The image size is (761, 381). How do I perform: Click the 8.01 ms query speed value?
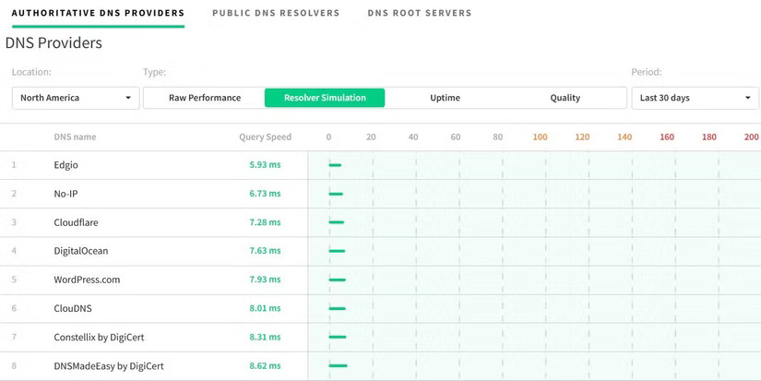[x=265, y=308]
